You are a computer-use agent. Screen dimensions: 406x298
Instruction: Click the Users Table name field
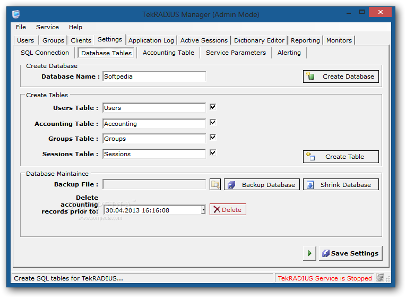(154, 108)
